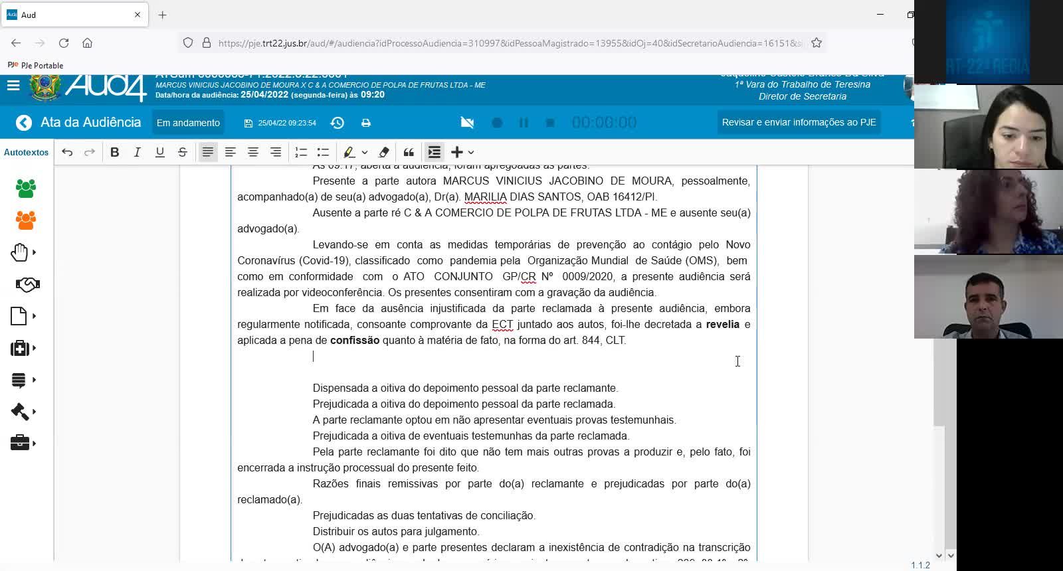This screenshot has height=571, width=1063.
Task: Open the highlight color dropdown arrow
Action: click(x=365, y=152)
